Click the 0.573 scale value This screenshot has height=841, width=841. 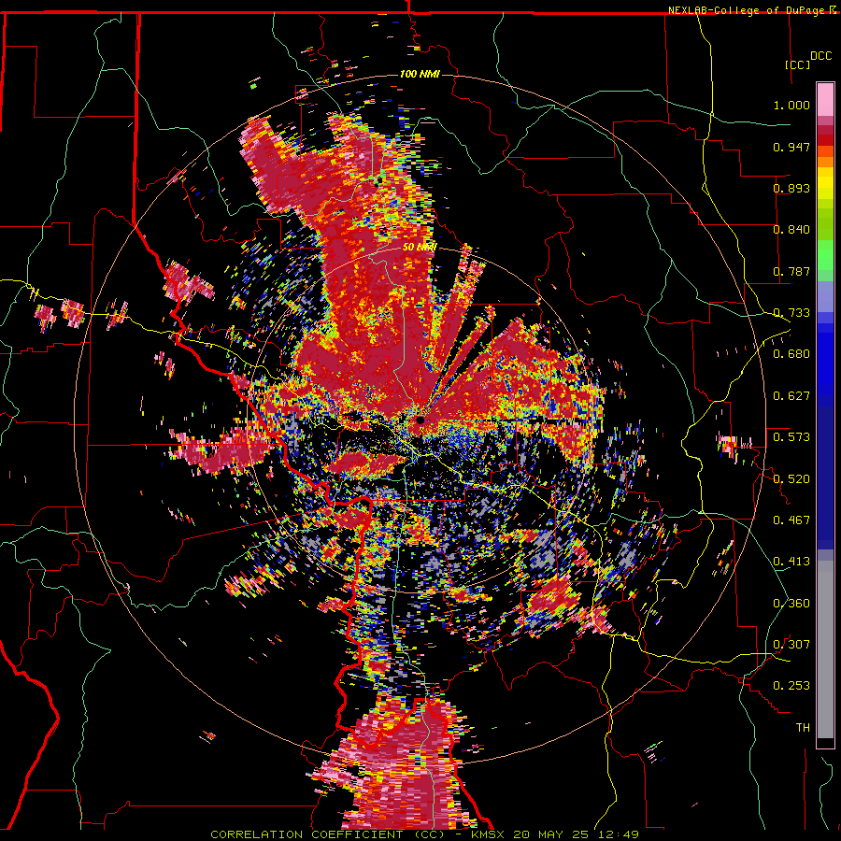[791, 437]
